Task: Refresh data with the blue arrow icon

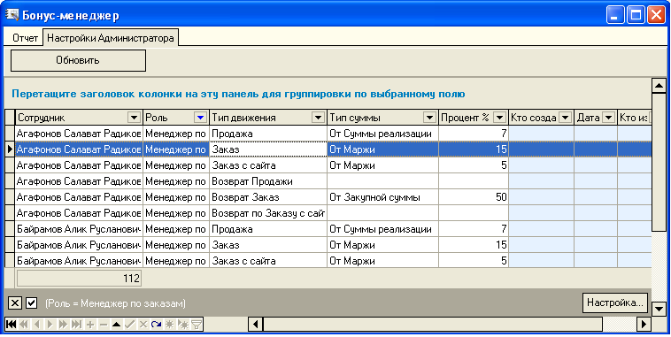Action: coord(156,324)
